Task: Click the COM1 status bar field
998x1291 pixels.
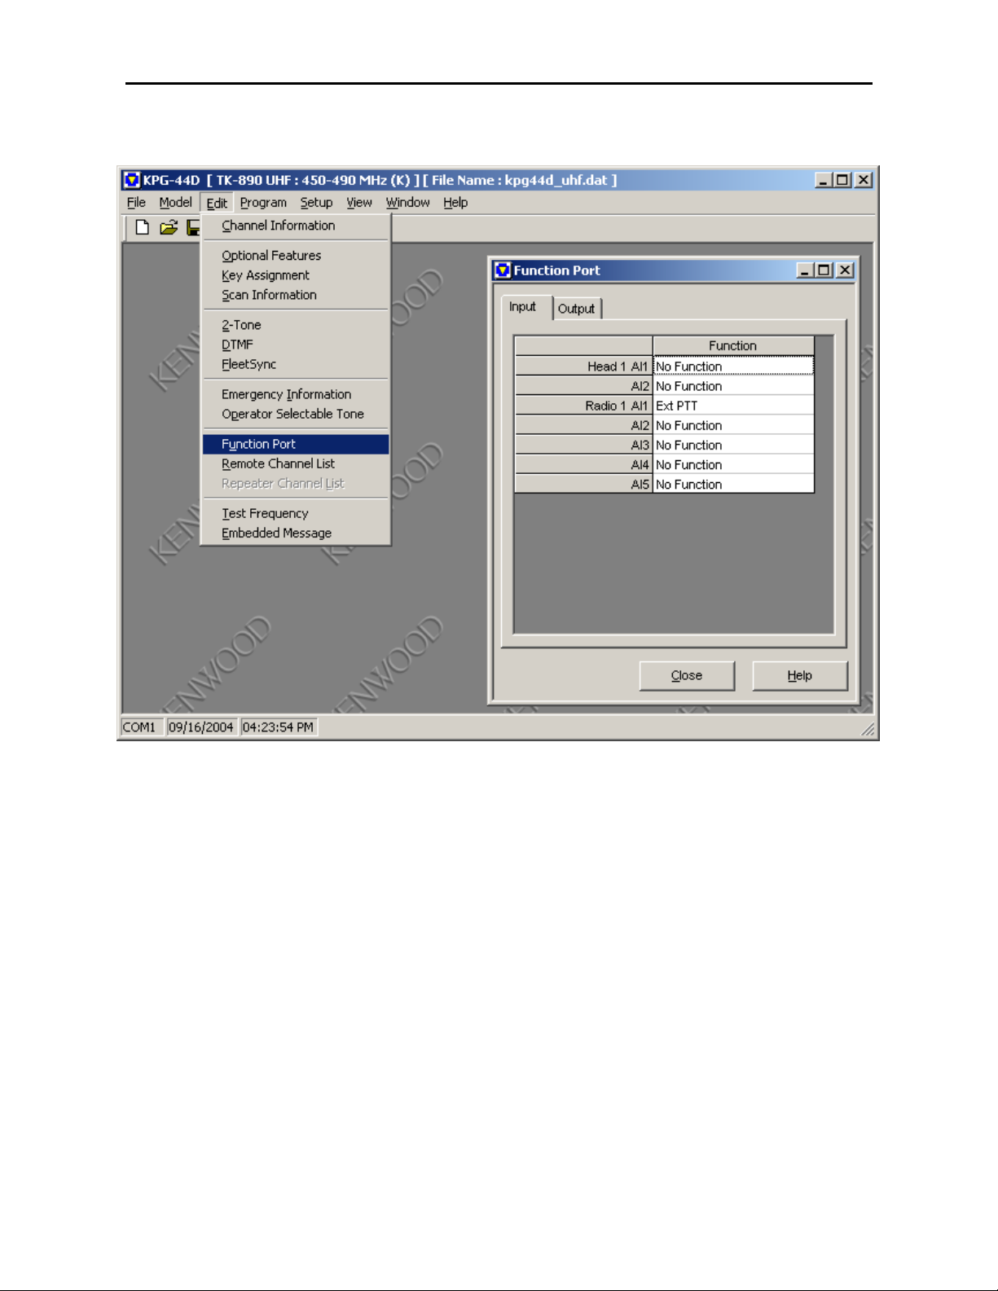Action: (141, 727)
